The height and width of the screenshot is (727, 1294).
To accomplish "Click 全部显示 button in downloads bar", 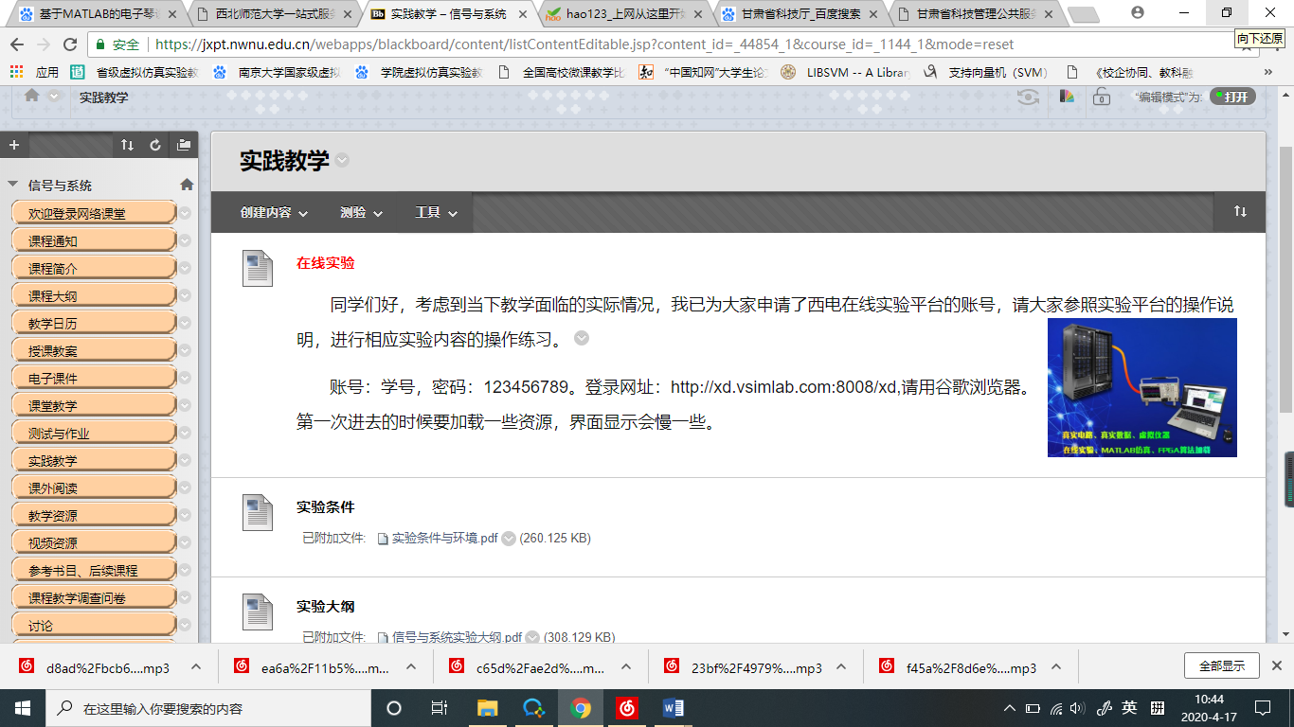I will 1221,665.
